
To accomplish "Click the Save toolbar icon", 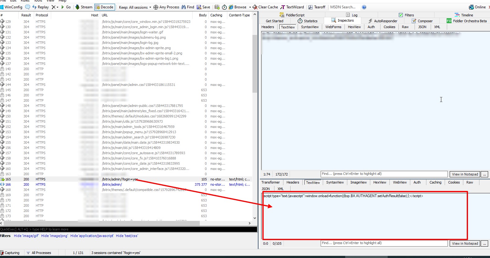I will (199, 7).
